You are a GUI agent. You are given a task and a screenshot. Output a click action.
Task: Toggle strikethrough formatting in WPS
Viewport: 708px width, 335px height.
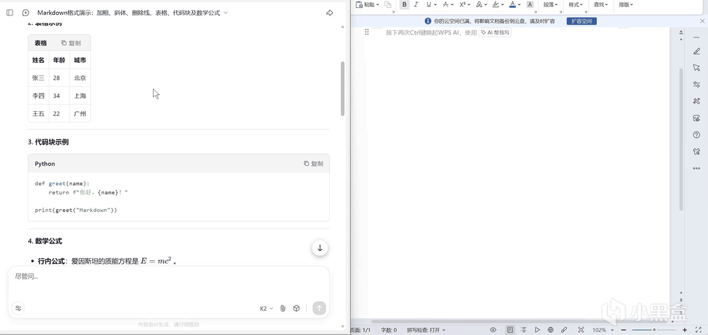coord(446,4)
